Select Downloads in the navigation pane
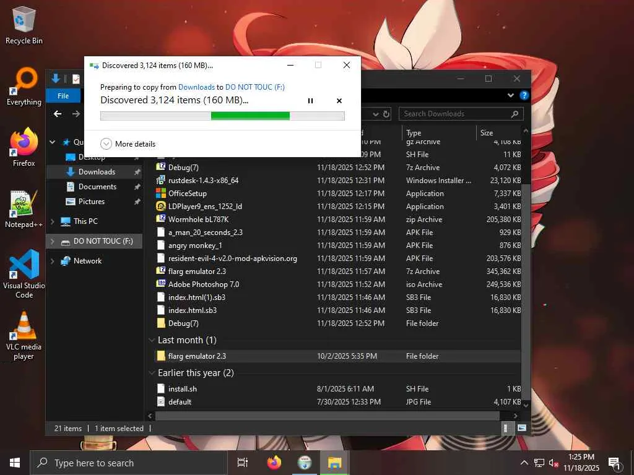The image size is (634, 475). point(95,172)
